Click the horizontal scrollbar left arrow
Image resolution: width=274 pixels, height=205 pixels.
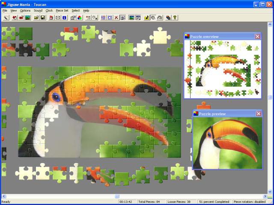[x=4, y=196]
